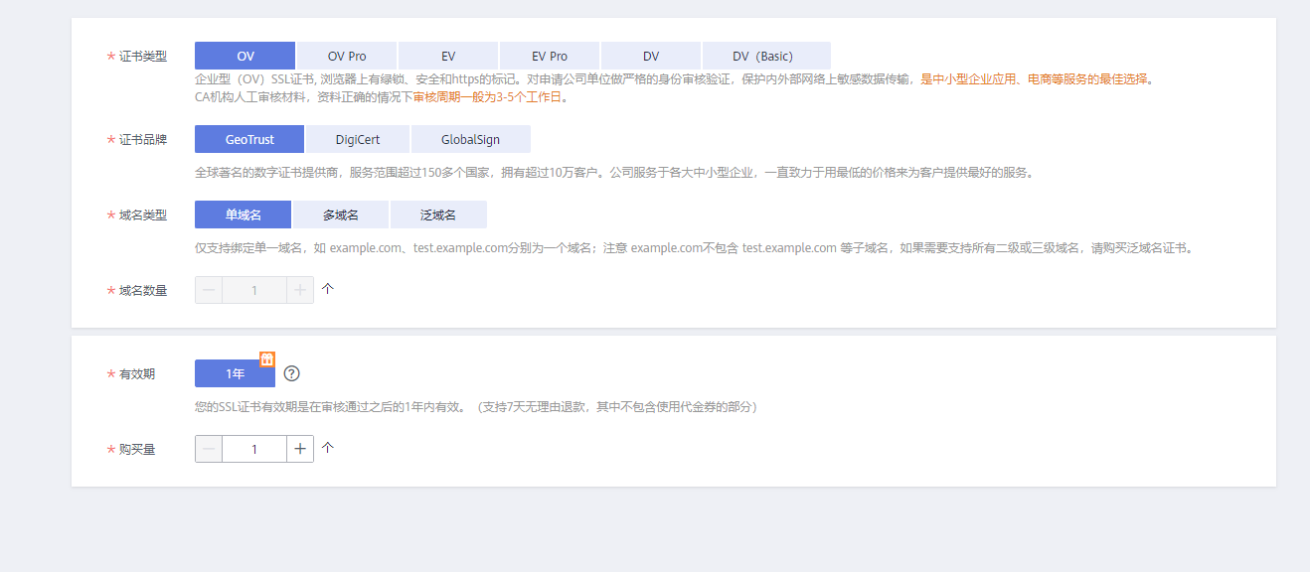This screenshot has height=572, width=1310.
Task: Click the 证书品牌 label
Action: 143,140
